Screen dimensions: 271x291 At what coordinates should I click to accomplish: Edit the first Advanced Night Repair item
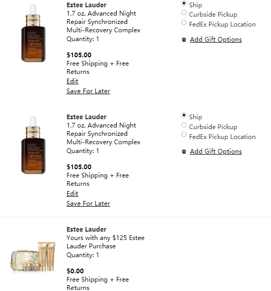pos(72,81)
